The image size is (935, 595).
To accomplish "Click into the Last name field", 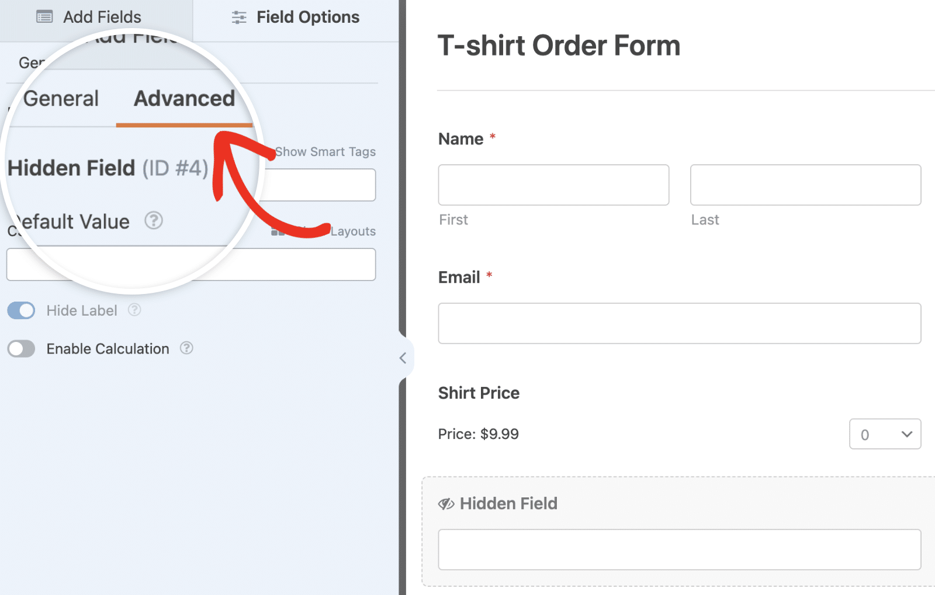I will (x=805, y=185).
